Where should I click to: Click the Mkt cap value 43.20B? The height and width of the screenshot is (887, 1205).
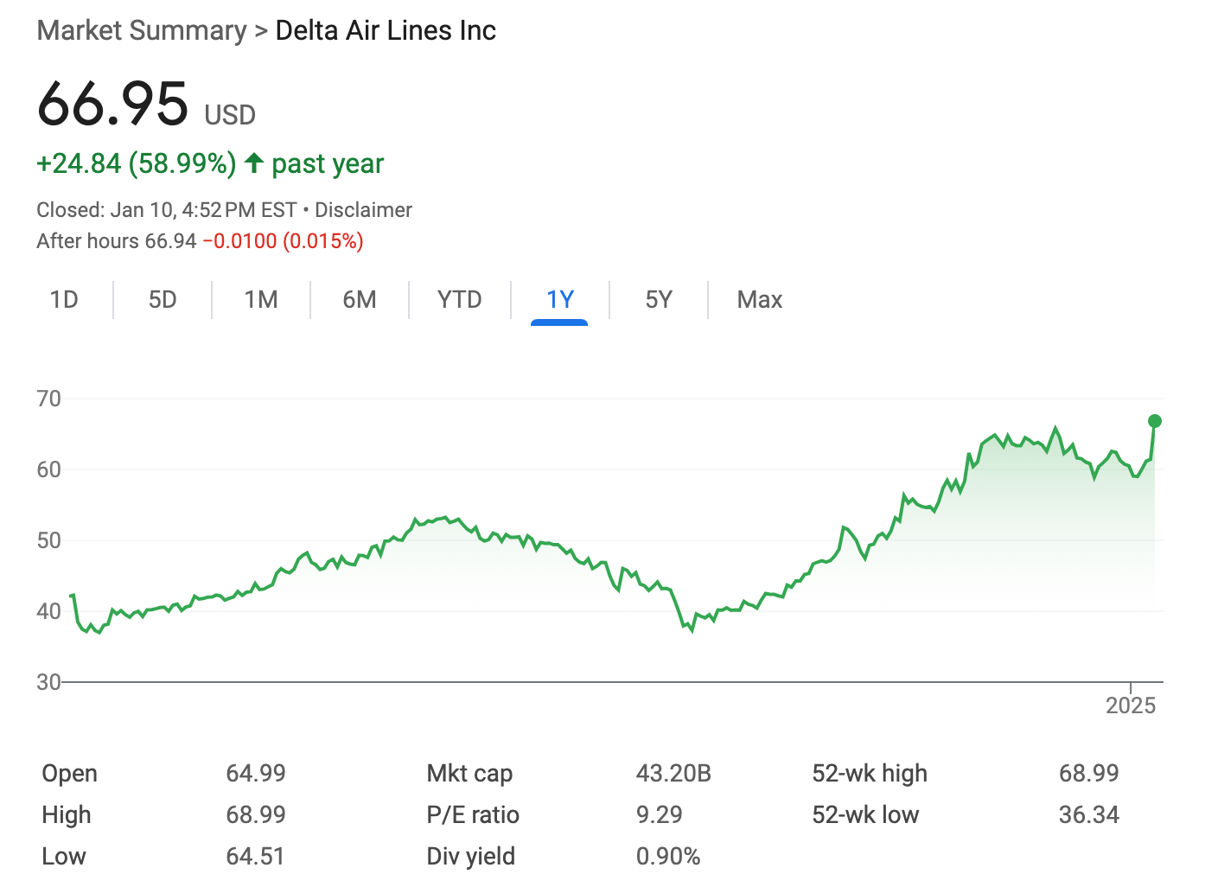point(673,773)
